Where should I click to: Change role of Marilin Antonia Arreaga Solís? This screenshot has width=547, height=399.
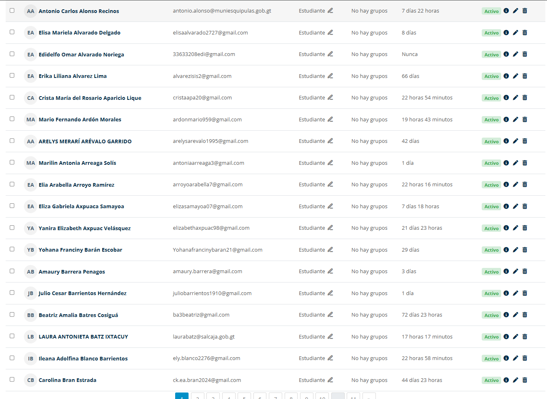click(330, 163)
